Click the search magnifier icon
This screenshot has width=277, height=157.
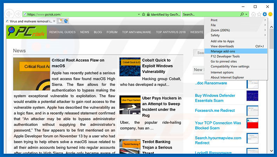coord(242,14)
